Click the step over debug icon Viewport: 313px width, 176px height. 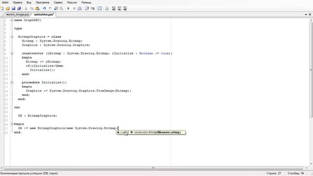(87, 8)
